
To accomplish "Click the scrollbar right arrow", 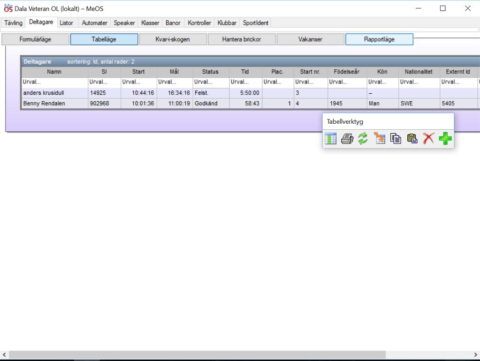I will 475,355.
